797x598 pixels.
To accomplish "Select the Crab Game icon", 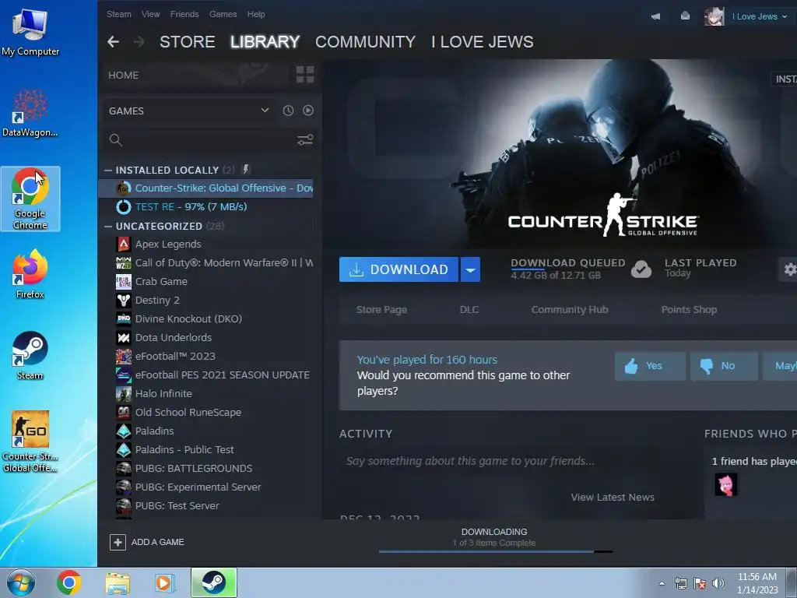I will tap(124, 281).
